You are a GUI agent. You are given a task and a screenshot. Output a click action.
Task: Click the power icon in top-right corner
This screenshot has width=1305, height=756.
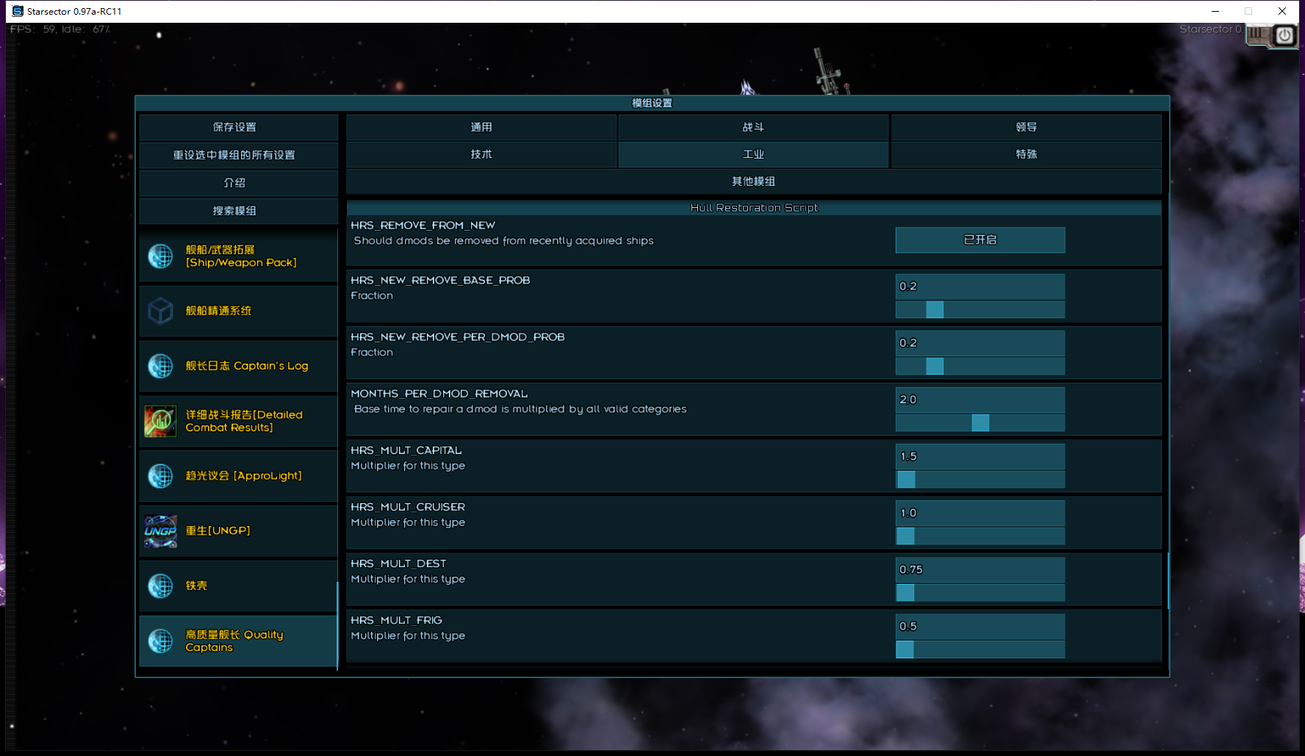click(x=1284, y=35)
